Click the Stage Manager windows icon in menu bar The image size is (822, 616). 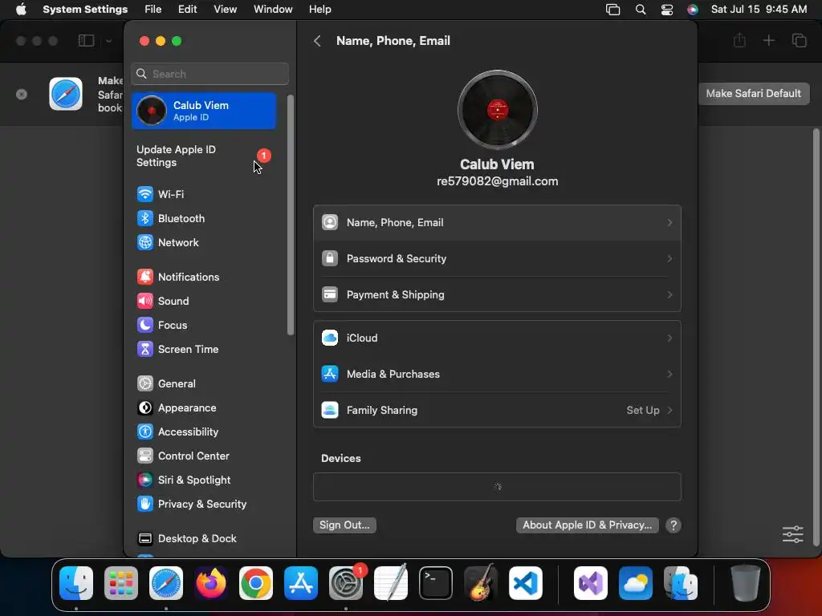point(612,10)
